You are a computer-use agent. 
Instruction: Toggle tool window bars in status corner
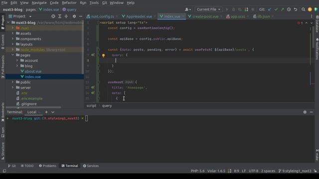tap(4, 171)
